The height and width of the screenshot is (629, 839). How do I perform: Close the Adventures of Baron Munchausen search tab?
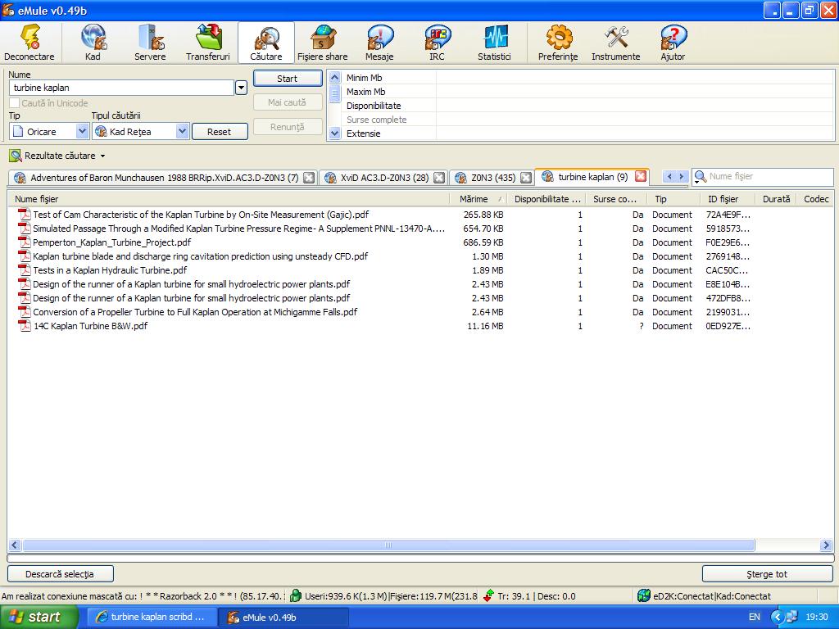[x=309, y=178]
